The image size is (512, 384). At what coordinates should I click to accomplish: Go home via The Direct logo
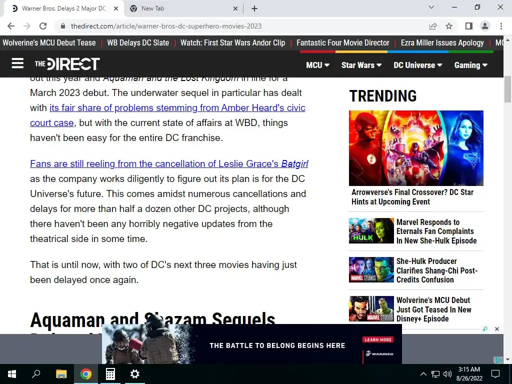point(67,64)
